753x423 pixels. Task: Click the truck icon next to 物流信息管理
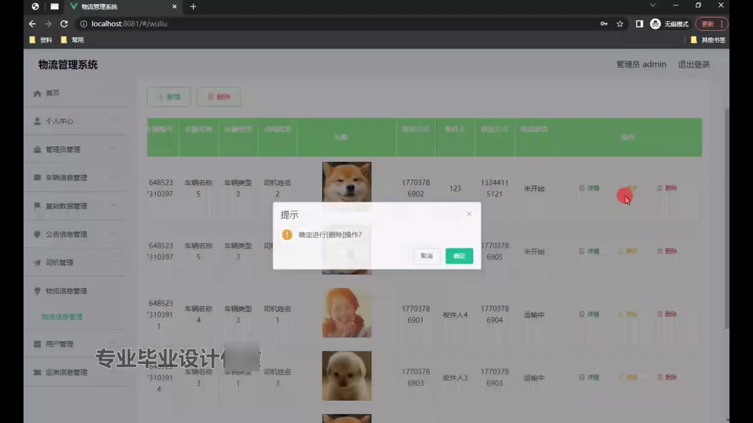tap(37, 291)
